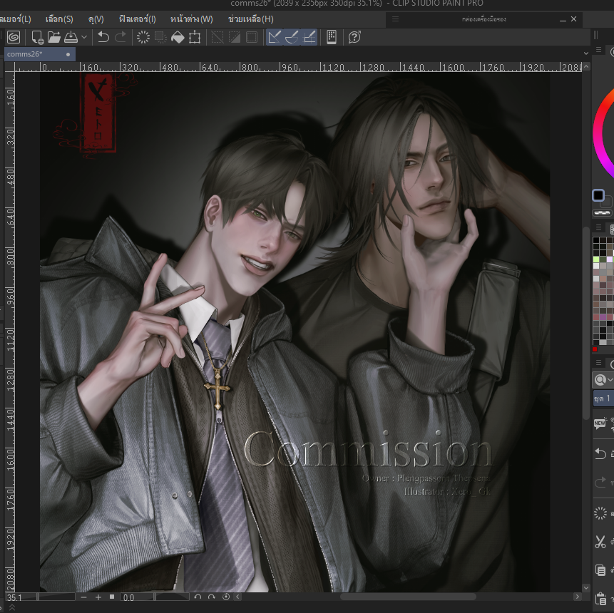Open the หน้าต่าง(W) window menu
Viewport: 614px width, 613px height.
pyautogui.click(x=192, y=19)
